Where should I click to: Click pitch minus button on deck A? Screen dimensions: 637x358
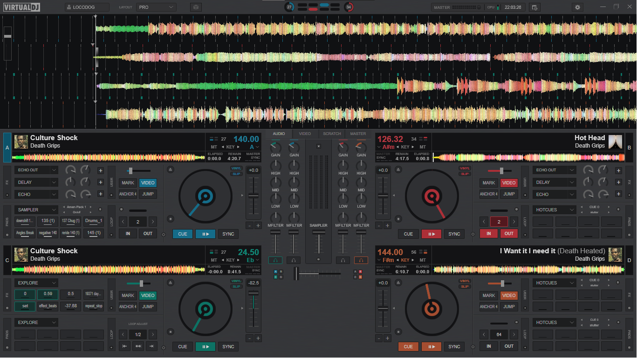click(x=249, y=225)
